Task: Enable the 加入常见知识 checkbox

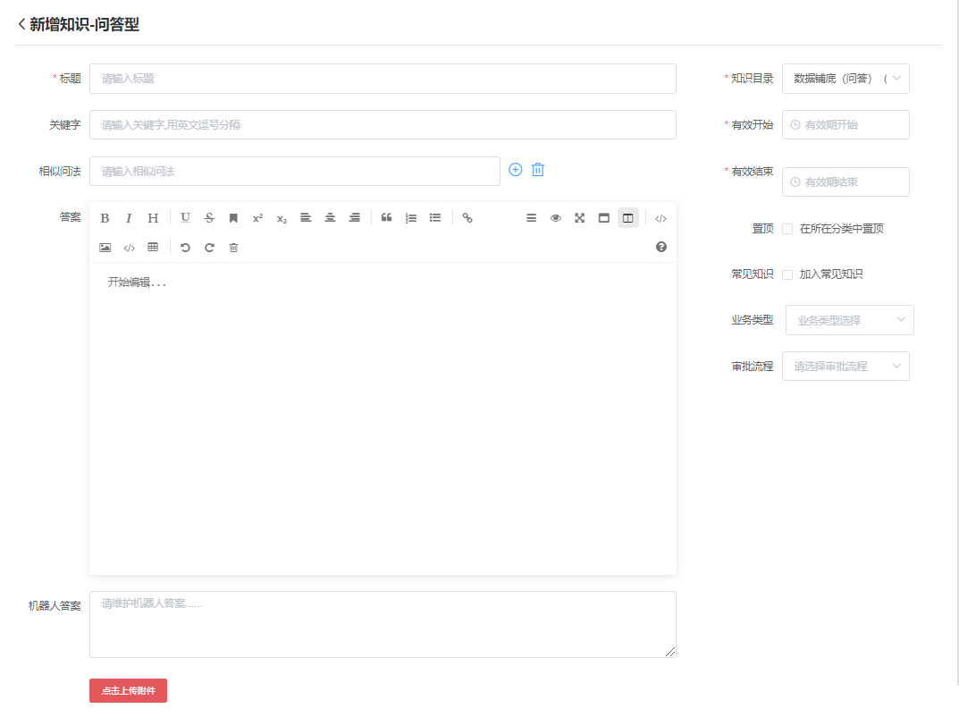Action: pyautogui.click(x=787, y=274)
